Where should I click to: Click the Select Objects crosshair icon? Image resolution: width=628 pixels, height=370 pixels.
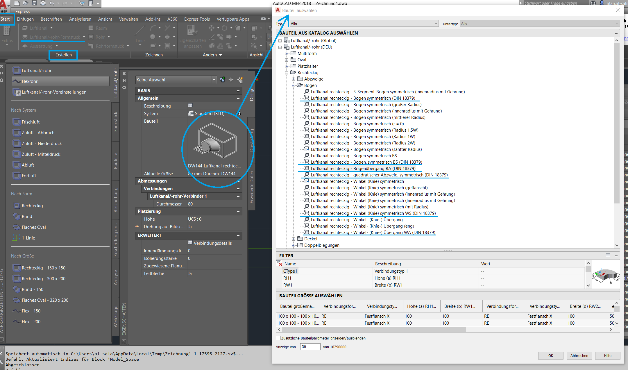pos(231,80)
